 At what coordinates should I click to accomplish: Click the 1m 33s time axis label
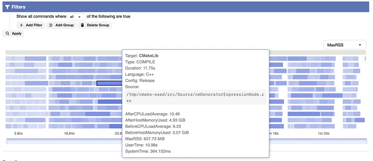click(x=324, y=134)
